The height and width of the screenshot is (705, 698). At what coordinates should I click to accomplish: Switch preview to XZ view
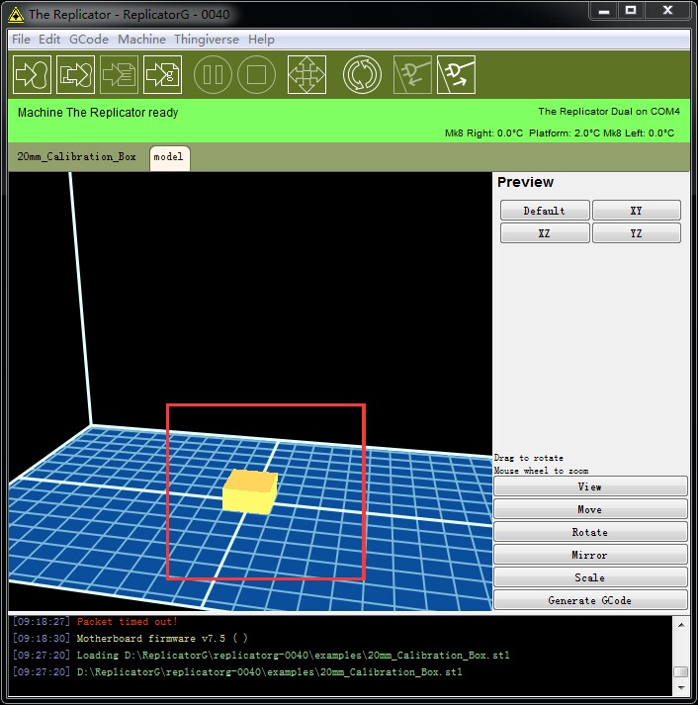pos(545,233)
